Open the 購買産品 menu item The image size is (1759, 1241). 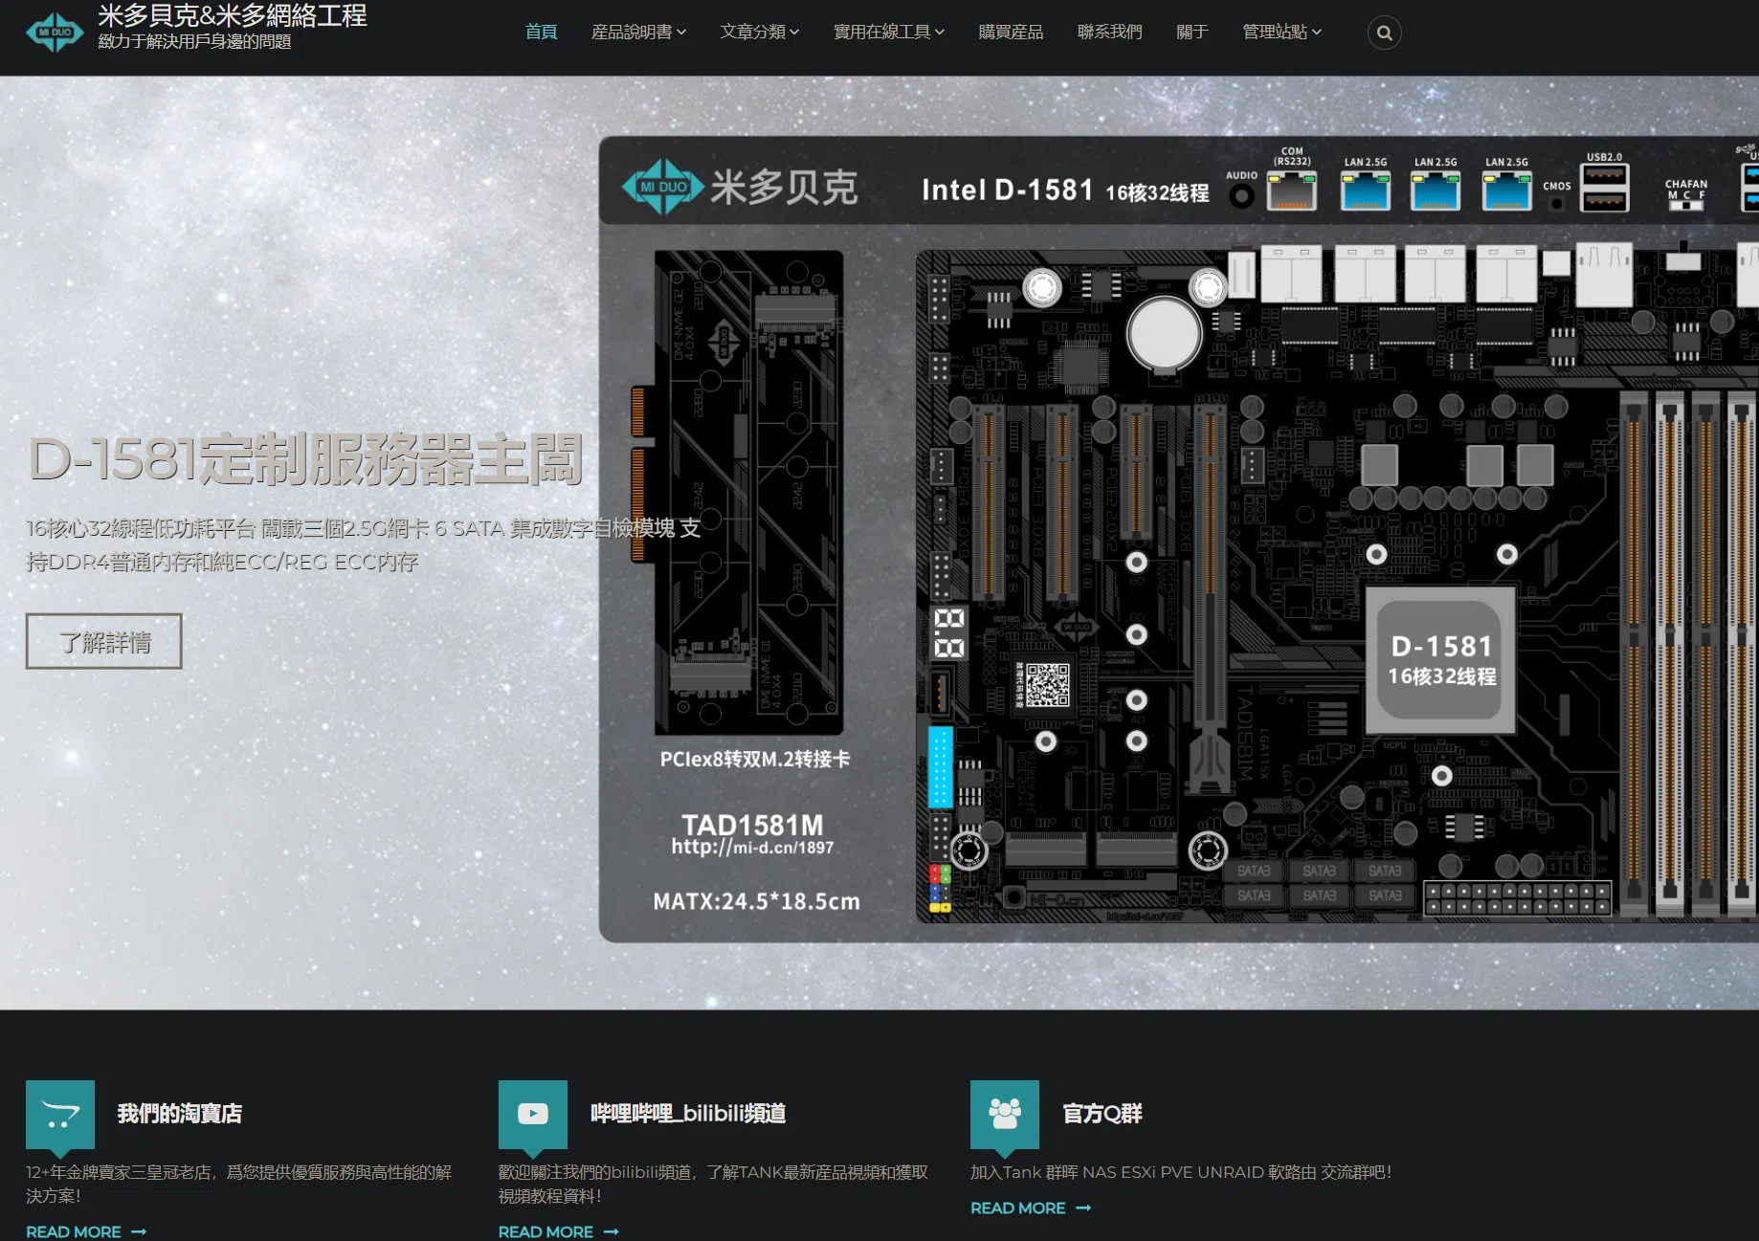pyautogui.click(x=1011, y=32)
